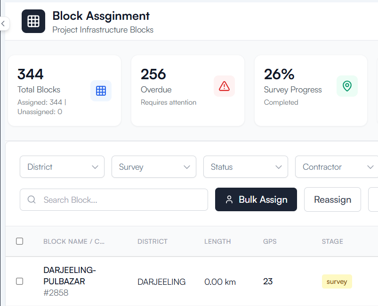Click the green location pin on Survey Progress card
This screenshot has height=306, width=378.
(x=347, y=86)
